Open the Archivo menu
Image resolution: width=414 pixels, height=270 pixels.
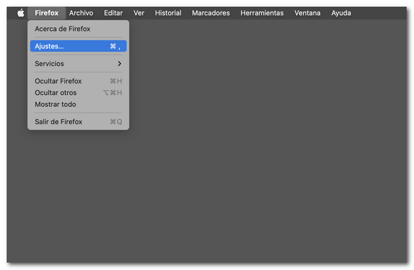(x=81, y=13)
